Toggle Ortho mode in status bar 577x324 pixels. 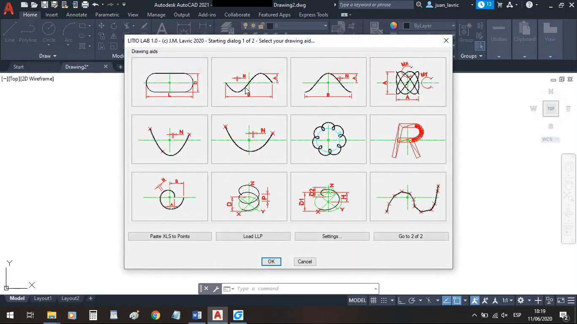(x=401, y=300)
